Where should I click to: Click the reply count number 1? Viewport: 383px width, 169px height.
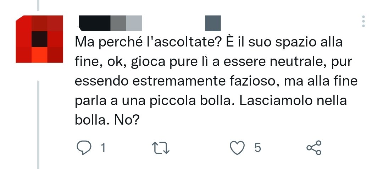pos(103,148)
